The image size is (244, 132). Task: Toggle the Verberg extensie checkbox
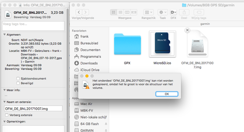(x=7, y=115)
